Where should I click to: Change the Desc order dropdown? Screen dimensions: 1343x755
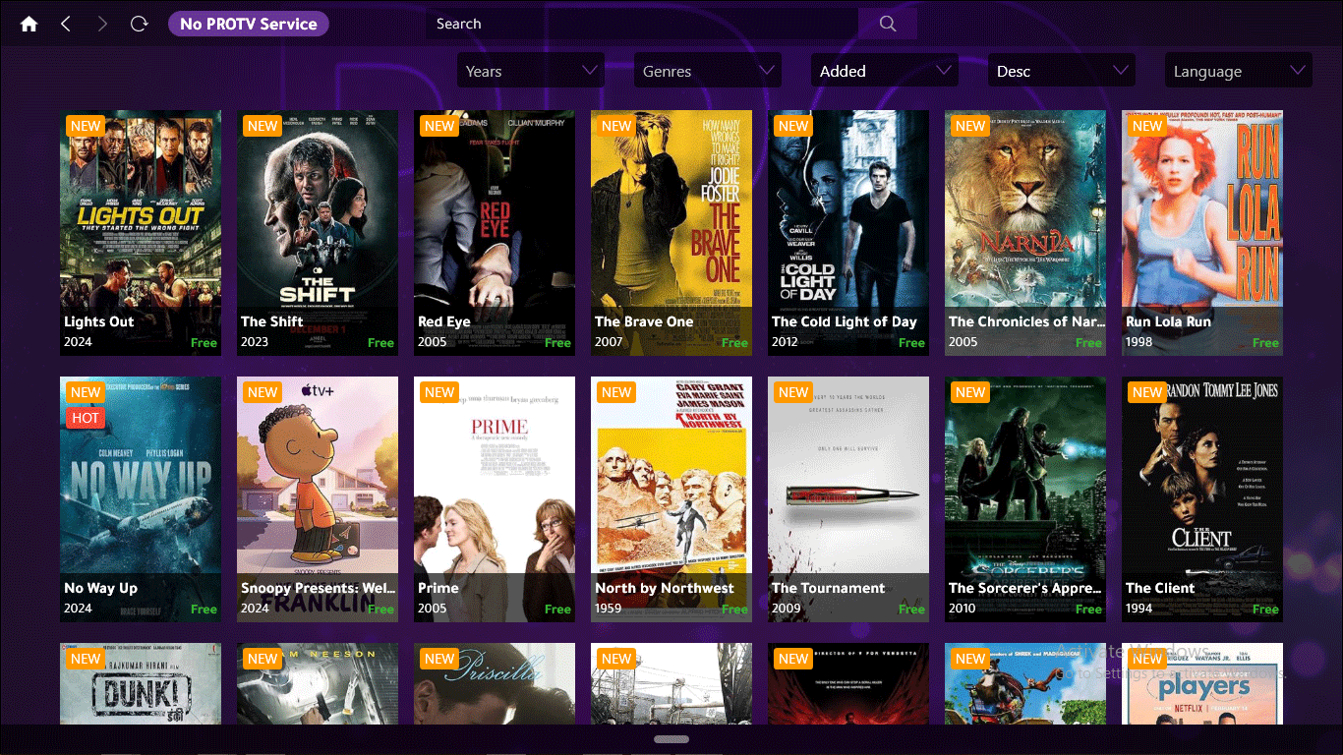tap(1062, 71)
